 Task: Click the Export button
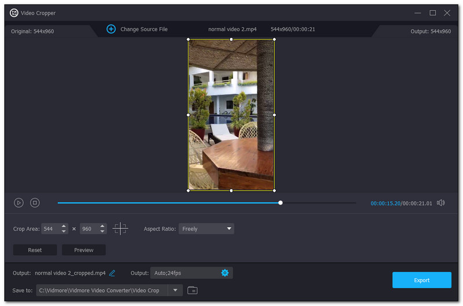click(422, 280)
